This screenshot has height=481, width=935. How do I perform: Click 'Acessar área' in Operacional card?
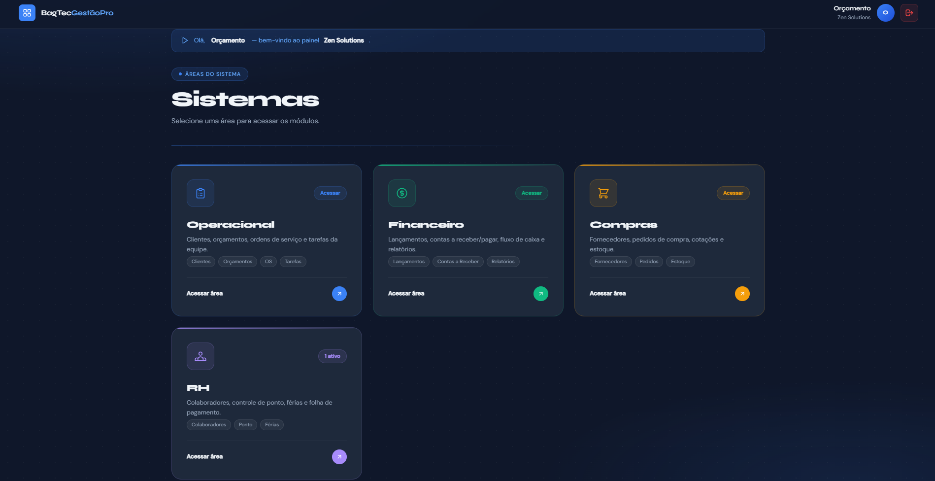[x=204, y=293]
